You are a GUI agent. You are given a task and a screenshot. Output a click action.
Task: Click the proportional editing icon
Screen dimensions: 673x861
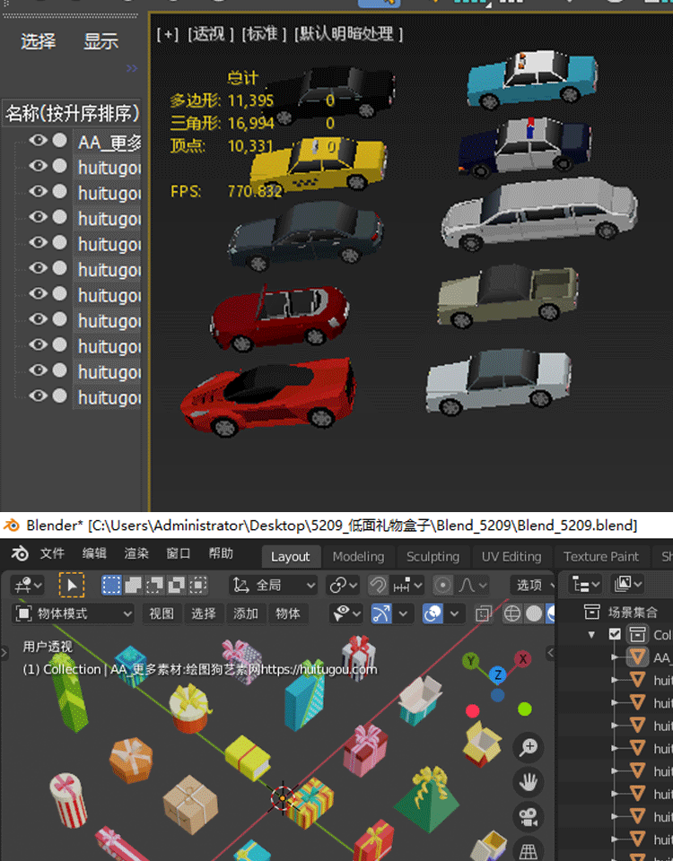point(443,586)
